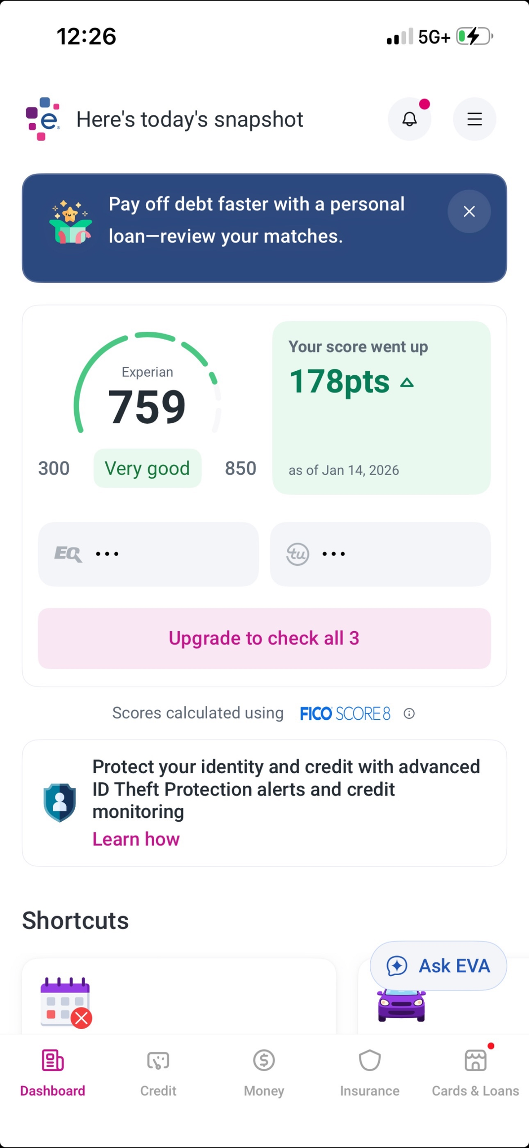Image resolution: width=529 pixels, height=1148 pixels.
Task: Click Upgrade to check all 3
Action: 264,638
